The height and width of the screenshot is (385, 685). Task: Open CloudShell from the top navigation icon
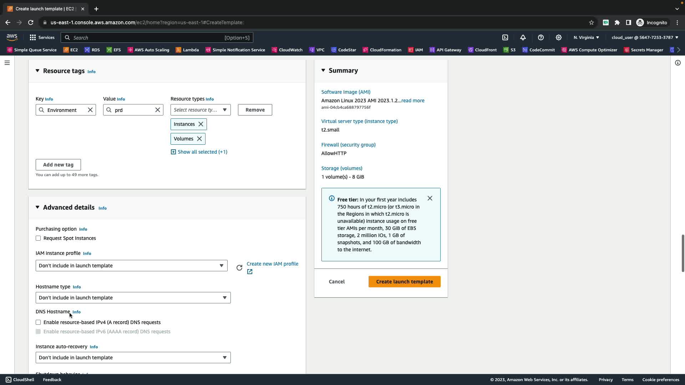pos(505,37)
